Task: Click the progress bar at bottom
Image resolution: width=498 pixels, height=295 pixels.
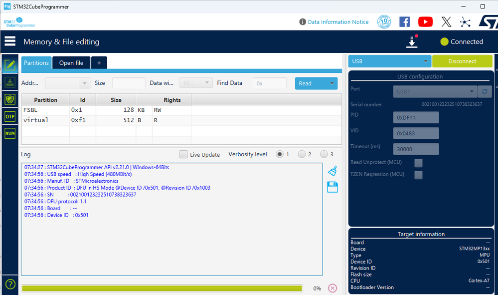Action: (x=162, y=289)
